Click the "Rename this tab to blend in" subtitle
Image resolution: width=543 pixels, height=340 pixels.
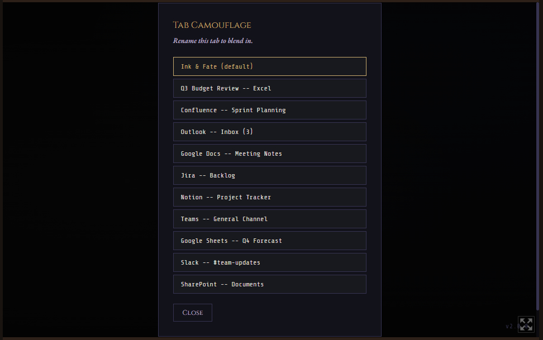(213, 41)
